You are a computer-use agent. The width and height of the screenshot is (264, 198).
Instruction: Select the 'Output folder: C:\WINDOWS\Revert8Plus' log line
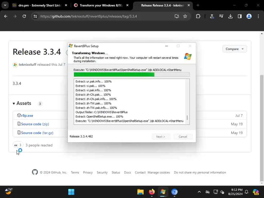pyautogui.click(x=102, y=112)
